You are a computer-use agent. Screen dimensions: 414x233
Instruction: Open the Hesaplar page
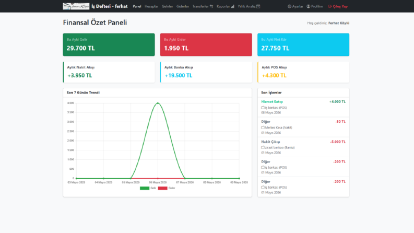click(151, 6)
